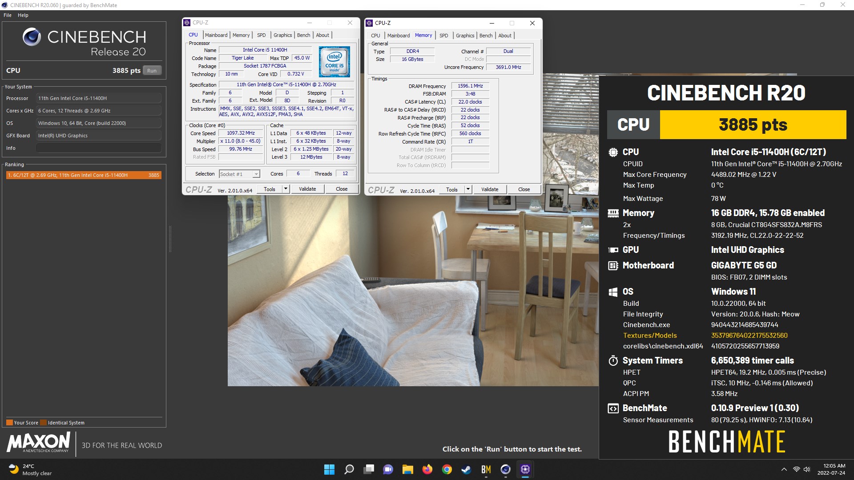
Task: Click left CPU-Z window title icon
Action: click(x=187, y=23)
